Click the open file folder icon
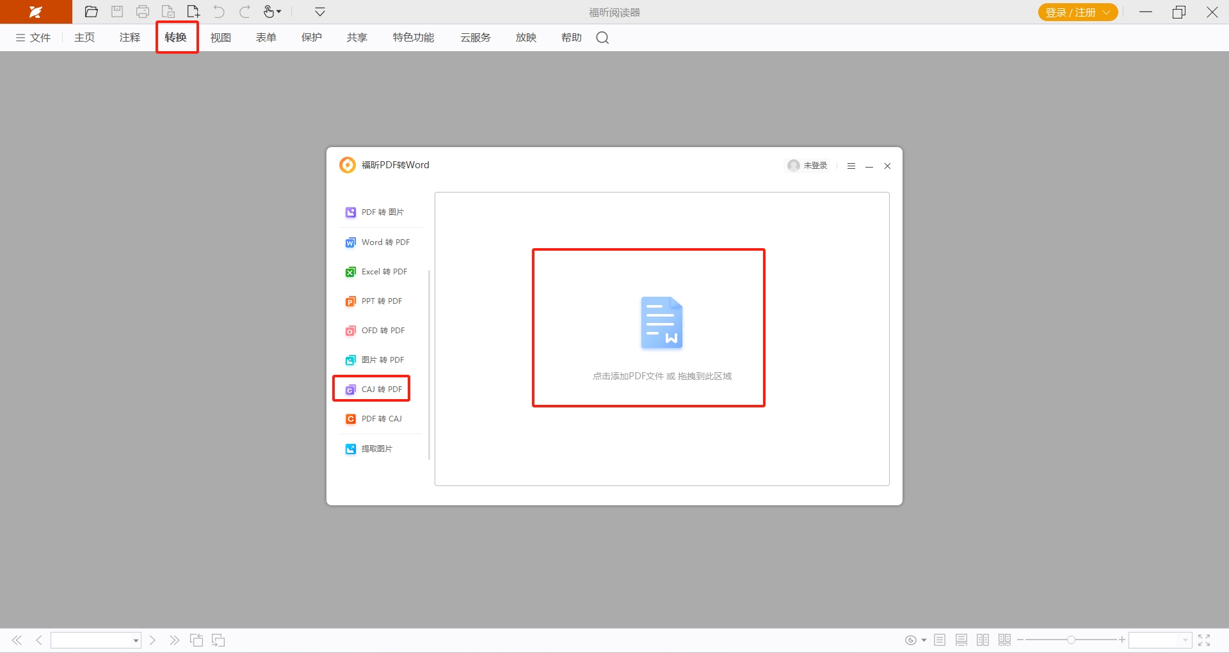Viewport: 1229px width, 653px height. (92, 12)
